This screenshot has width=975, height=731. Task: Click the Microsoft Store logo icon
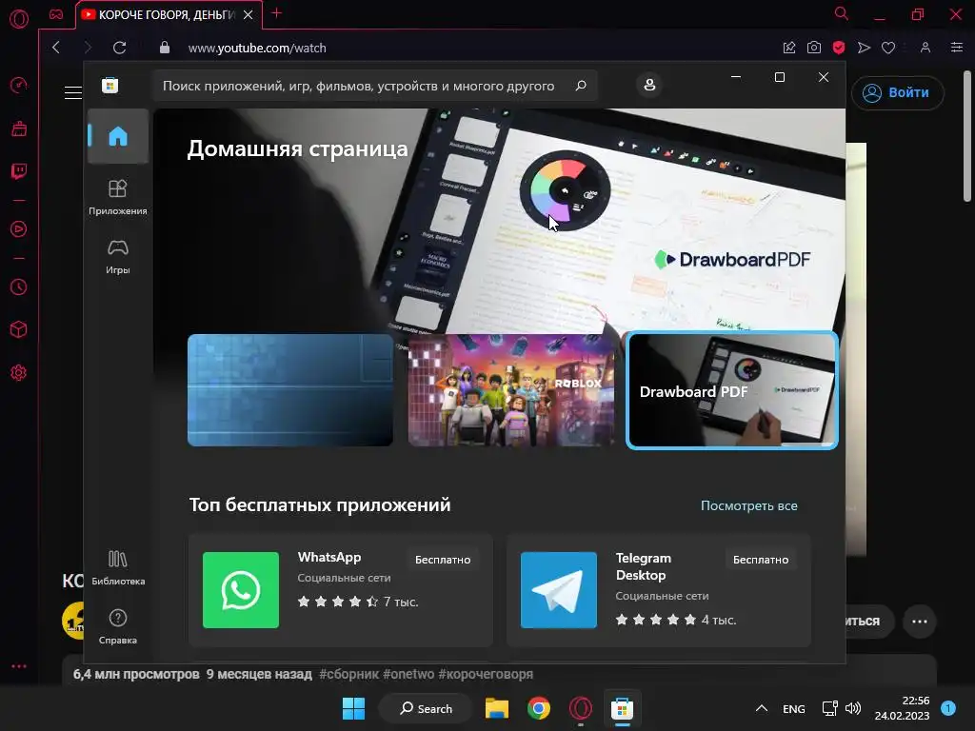pos(110,85)
